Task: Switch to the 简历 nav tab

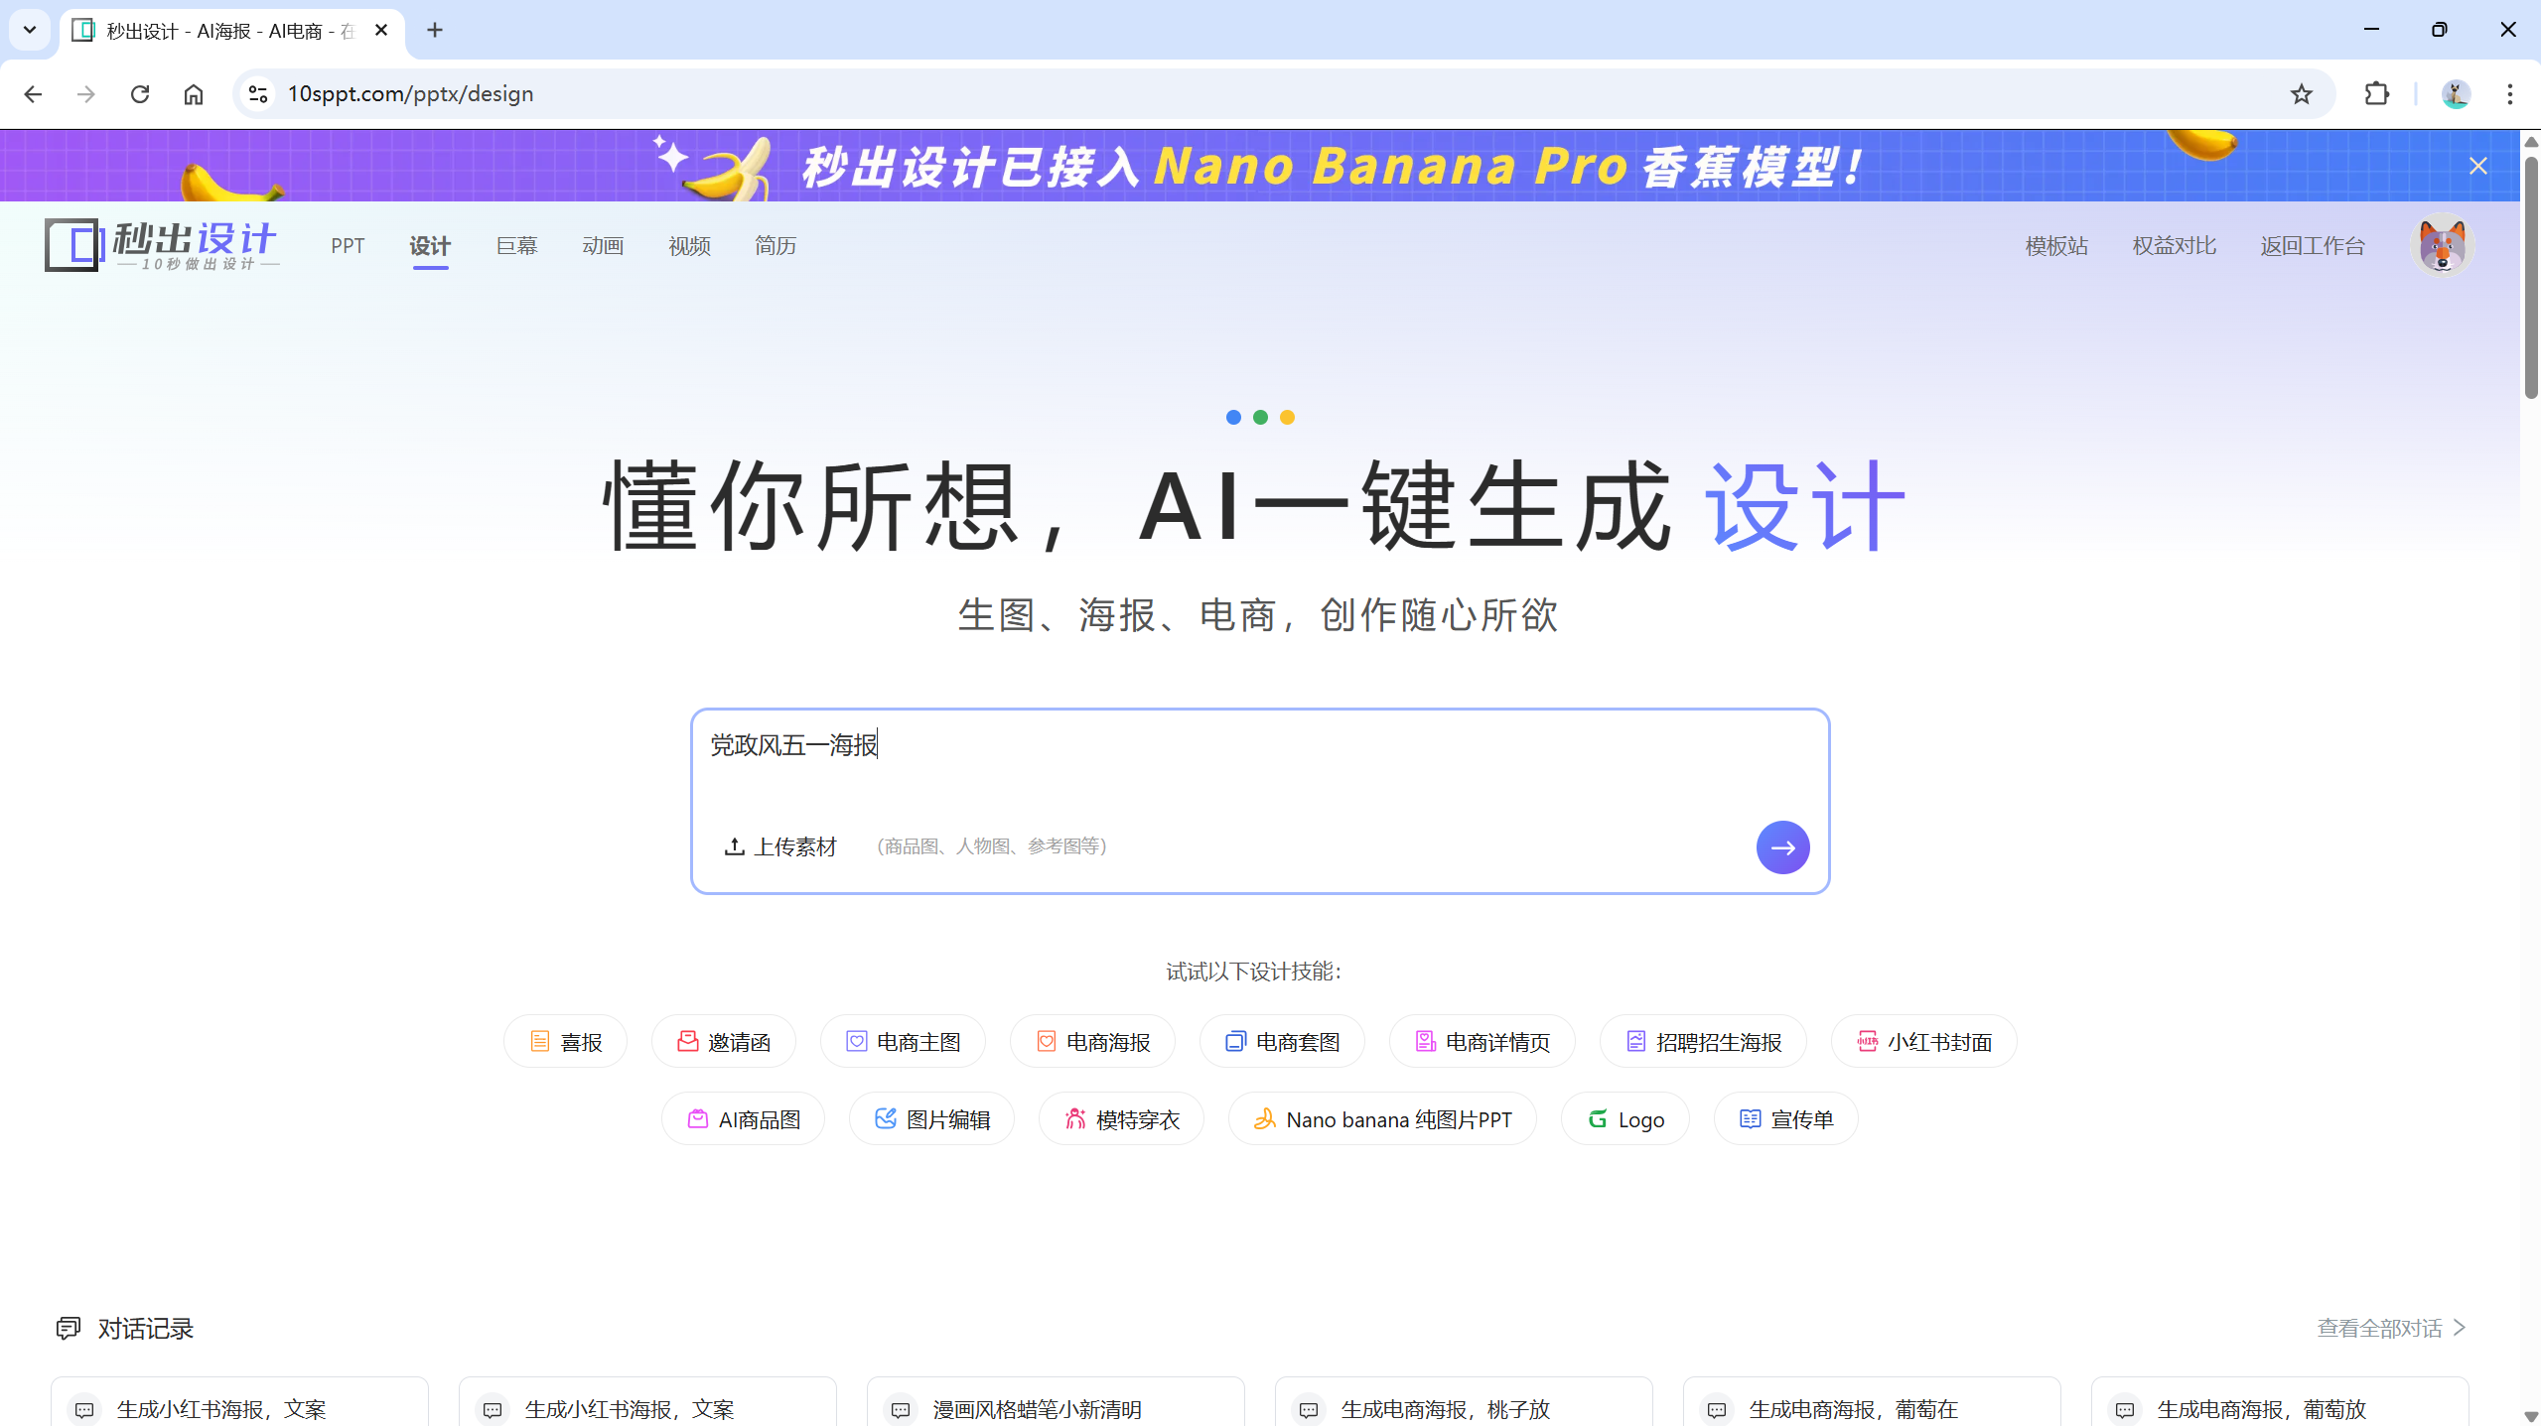Action: pyautogui.click(x=776, y=245)
